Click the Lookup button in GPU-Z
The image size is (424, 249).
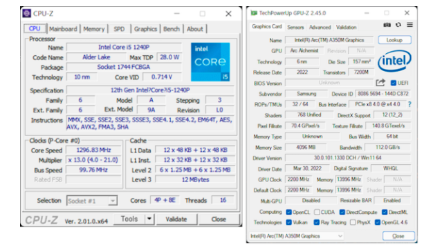(394, 40)
